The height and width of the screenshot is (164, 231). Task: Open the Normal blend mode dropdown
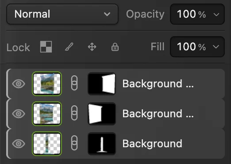[62, 14]
